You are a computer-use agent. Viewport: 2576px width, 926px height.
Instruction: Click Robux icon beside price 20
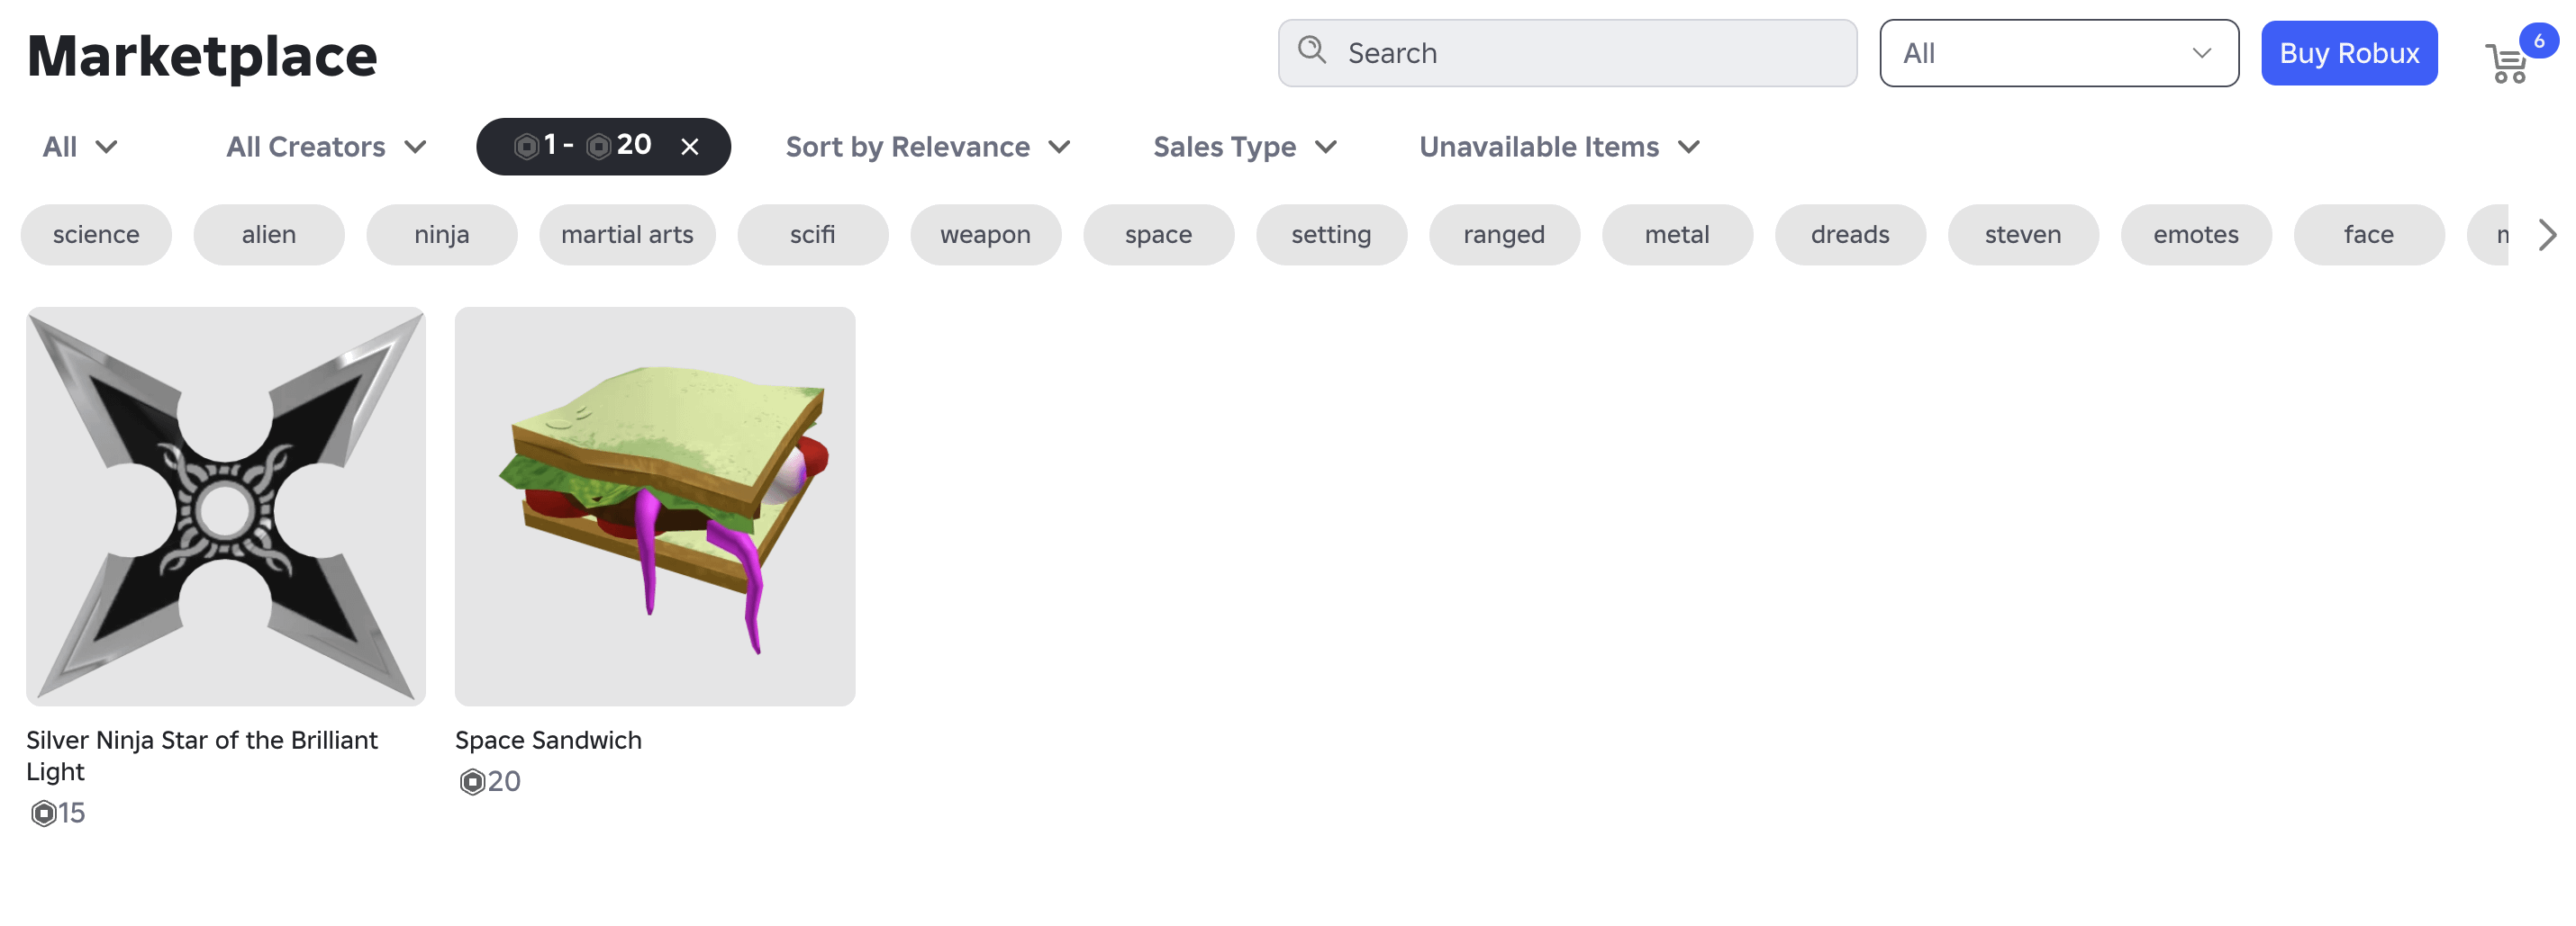click(472, 781)
